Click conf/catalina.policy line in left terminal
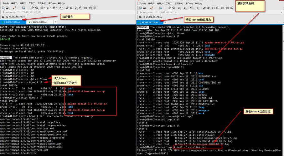The width and height of the screenshot is (284, 156). point(30,122)
